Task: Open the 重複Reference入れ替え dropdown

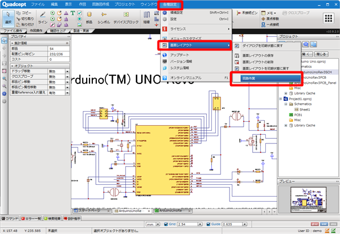Action: pyautogui.click(x=67, y=92)
